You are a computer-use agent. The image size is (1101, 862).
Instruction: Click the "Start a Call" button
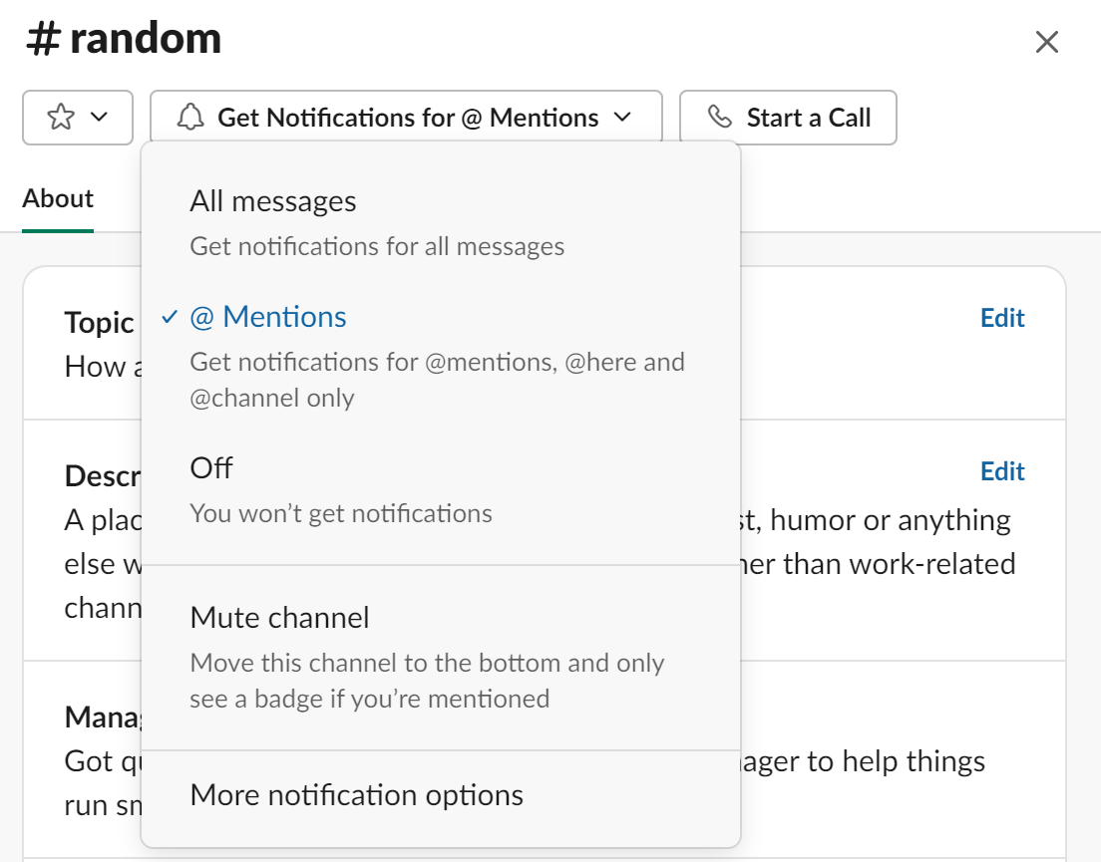[788, 117]
